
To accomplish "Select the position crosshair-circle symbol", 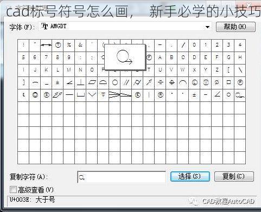I will point(171,82).
